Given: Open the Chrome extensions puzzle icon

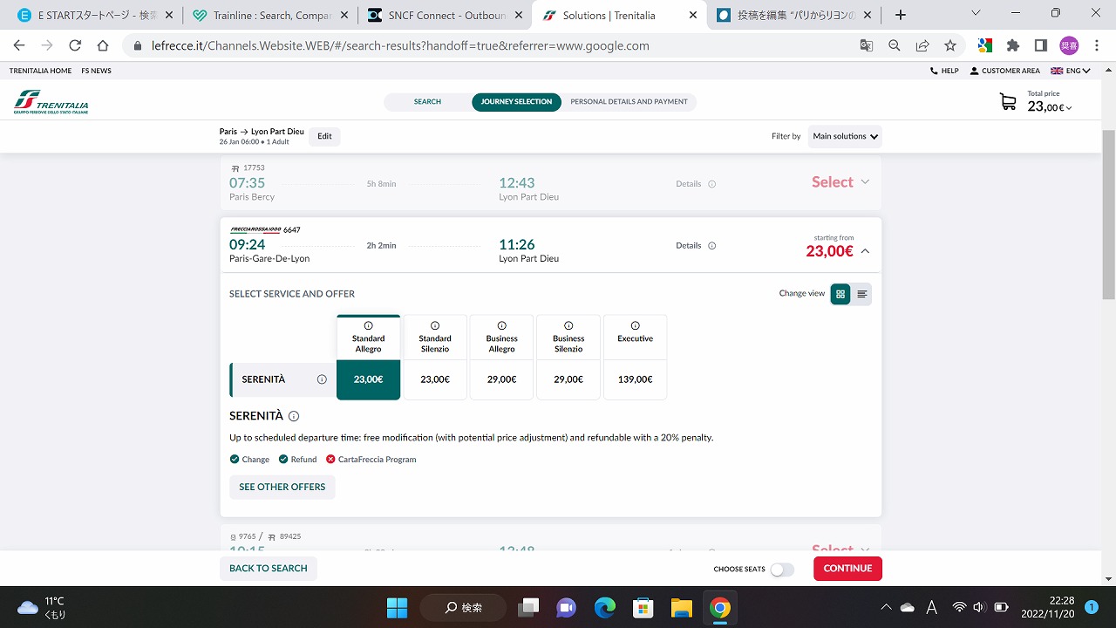Looking at the screenshot, I should [1013, 45].
